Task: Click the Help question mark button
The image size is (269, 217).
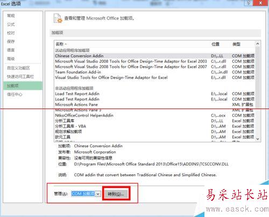Action: pyautogui.click(x=249, y=3)
